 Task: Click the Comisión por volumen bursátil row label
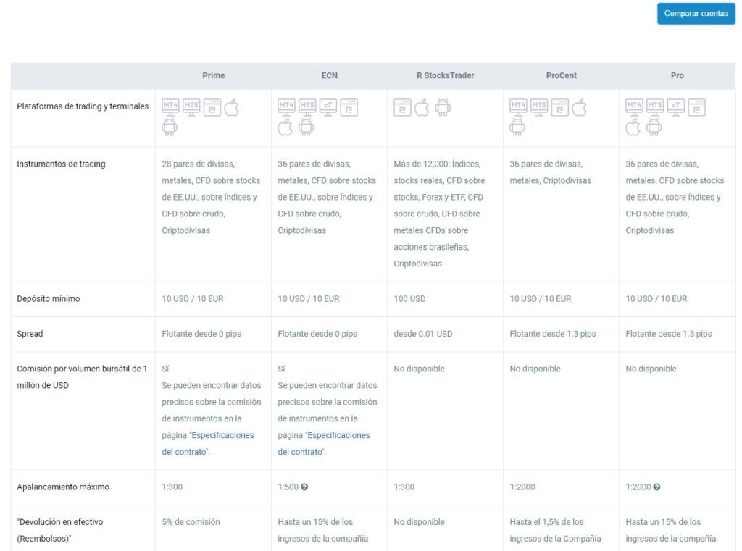82,377
